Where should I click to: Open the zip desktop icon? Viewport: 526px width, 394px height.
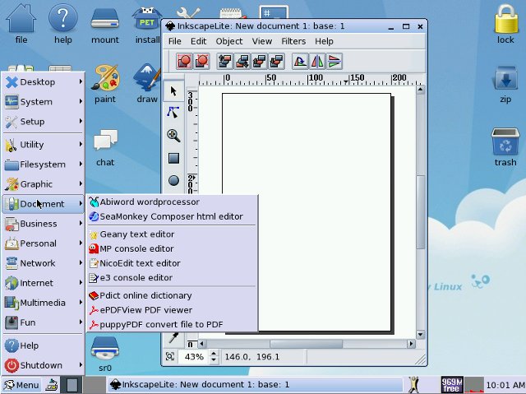(x=505, y=85)
